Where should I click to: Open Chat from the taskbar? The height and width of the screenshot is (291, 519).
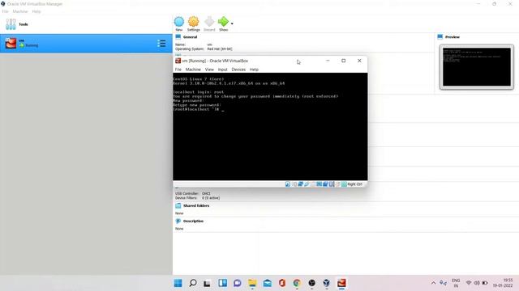coord(238,283)
